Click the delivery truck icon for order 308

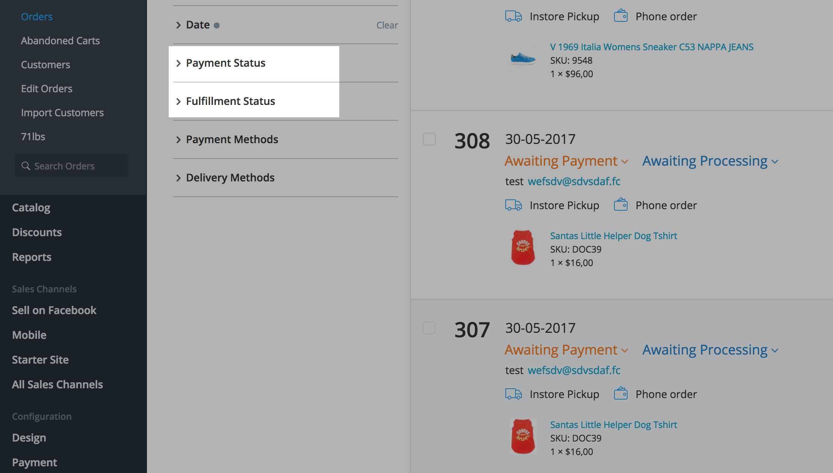point(513,205)
